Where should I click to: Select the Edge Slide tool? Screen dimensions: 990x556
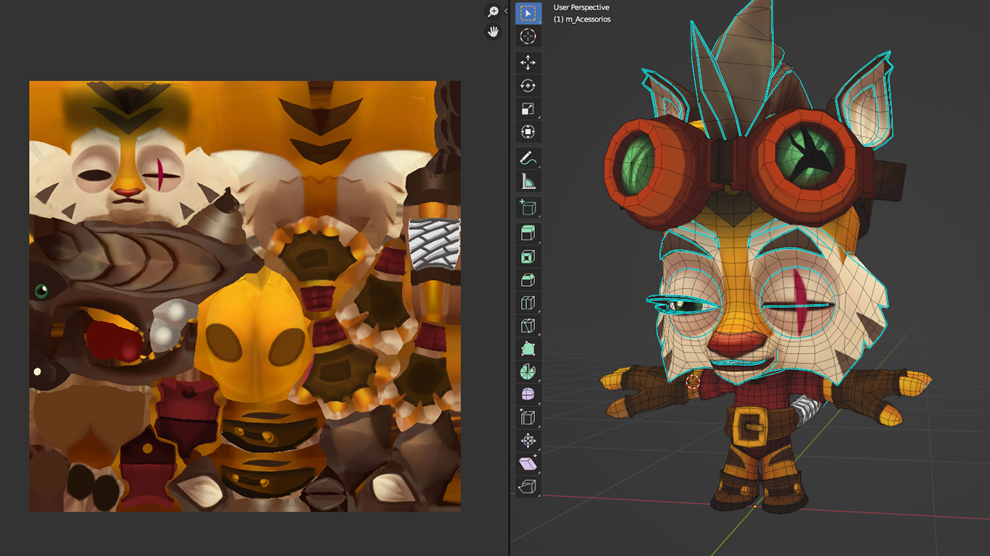coord(528,418)
